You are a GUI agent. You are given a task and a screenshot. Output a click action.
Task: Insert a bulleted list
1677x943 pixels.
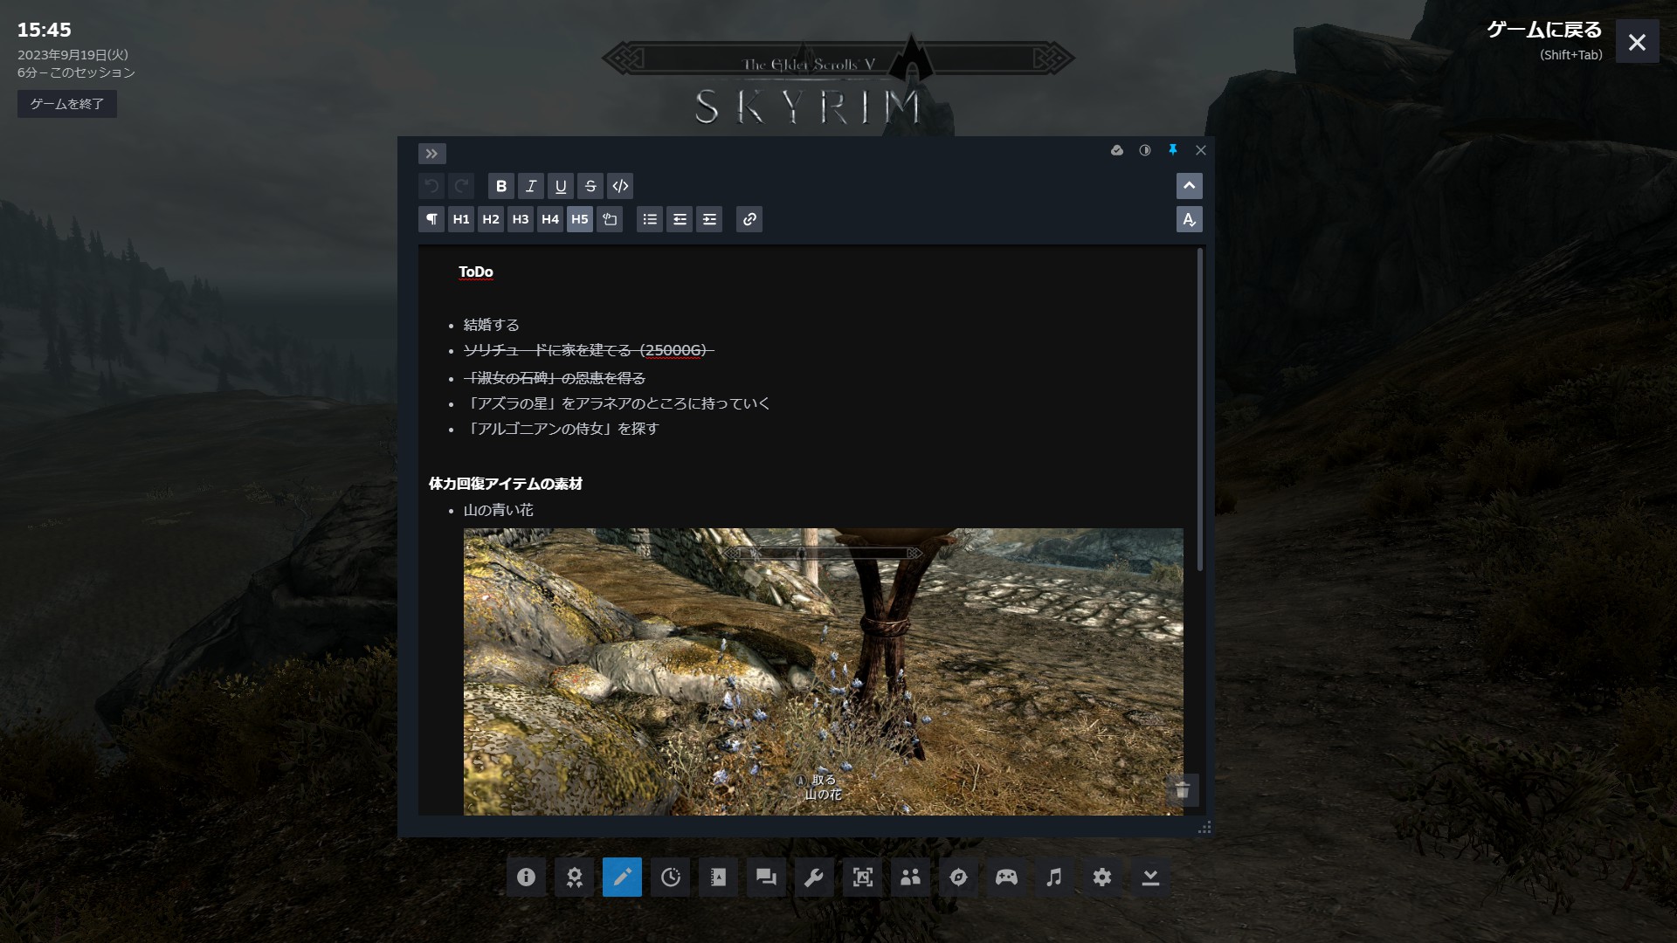[650, 219]
